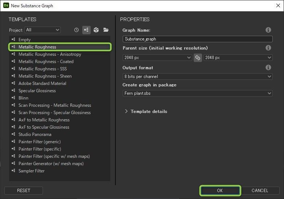This screenshot has height=199, width=284.
Task: Select Metallic Roughness - Anisotropy template
Action: pyautogui.click(x=60, y=54)
